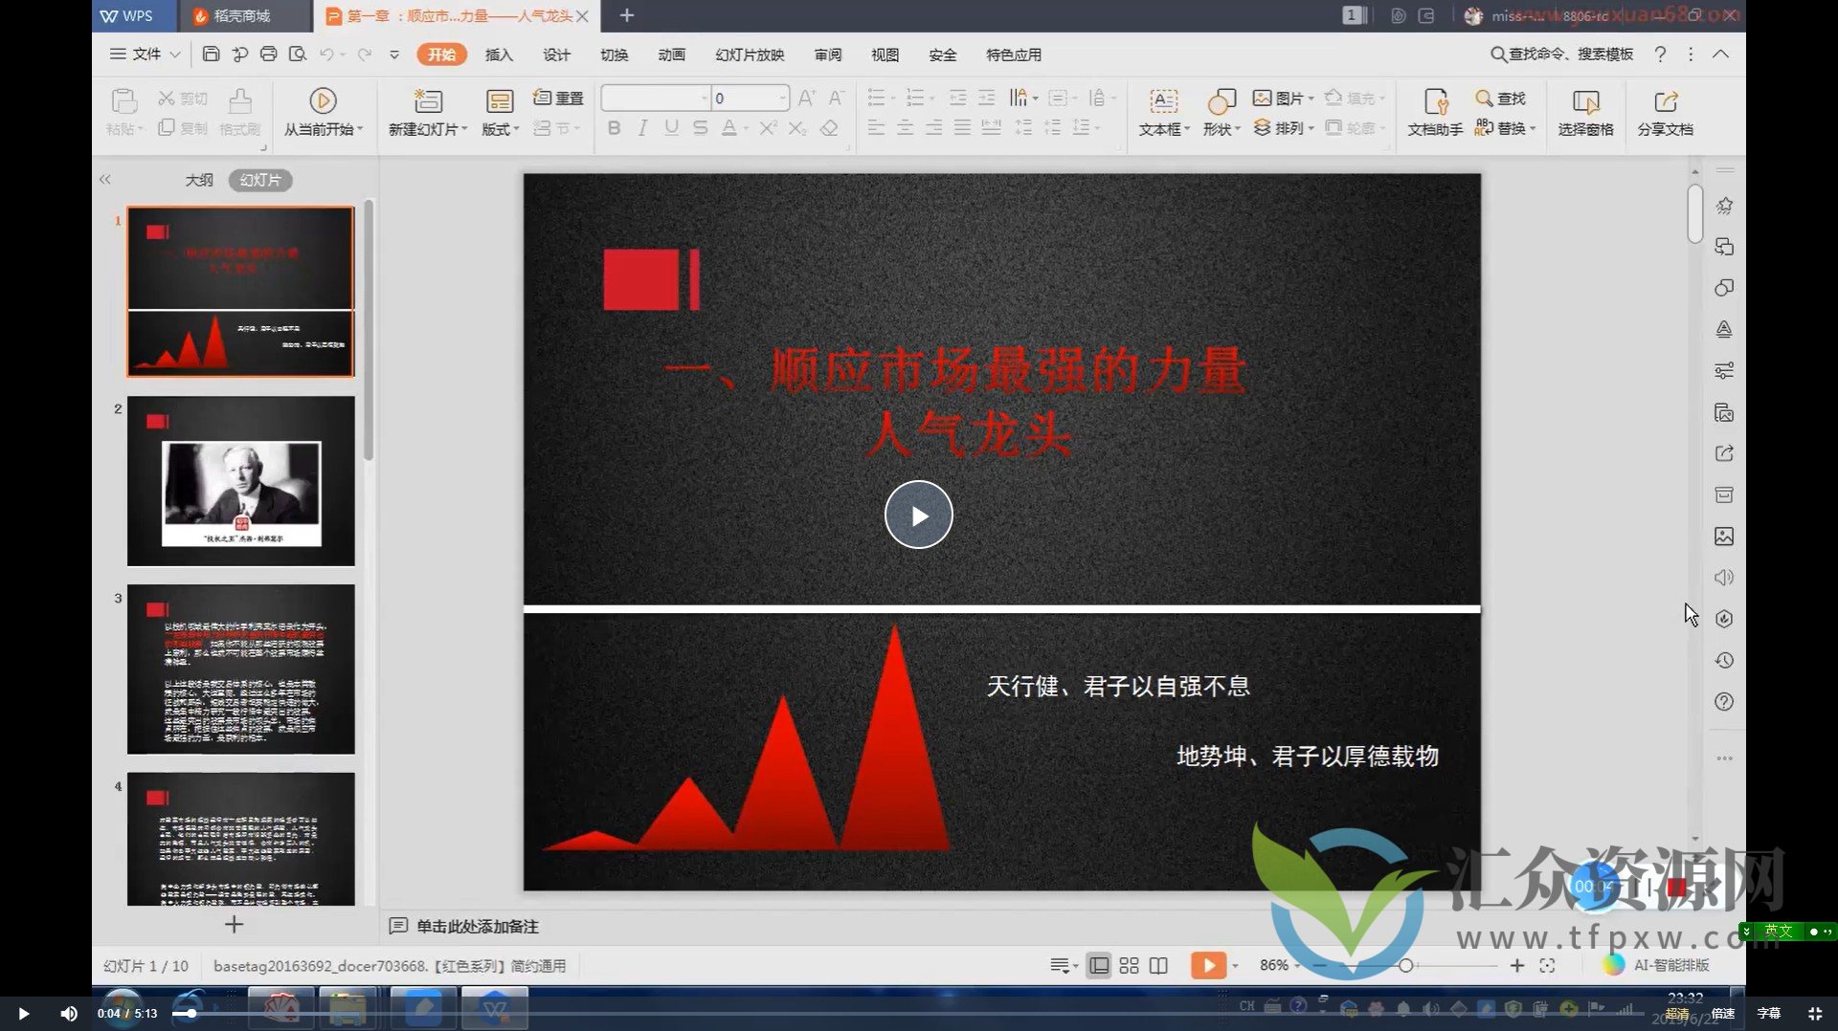The width and height of the screenshot is (1838, 1031).
Task: Click the 新建幻灯片 new slide button
Action: click(x=424, y=113)
